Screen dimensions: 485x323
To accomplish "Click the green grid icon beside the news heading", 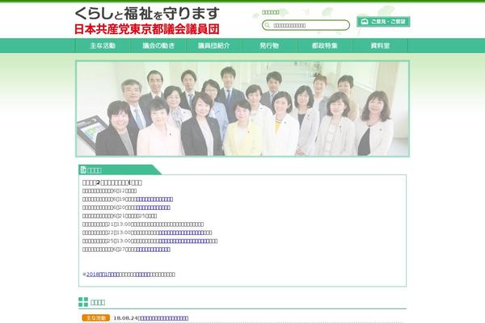I will (x=83, y=302).
